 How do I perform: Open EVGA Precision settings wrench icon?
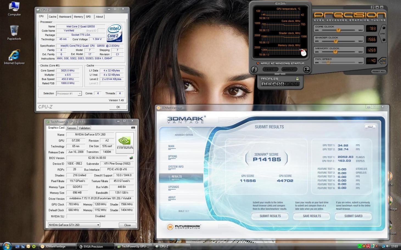pos(306,70)
